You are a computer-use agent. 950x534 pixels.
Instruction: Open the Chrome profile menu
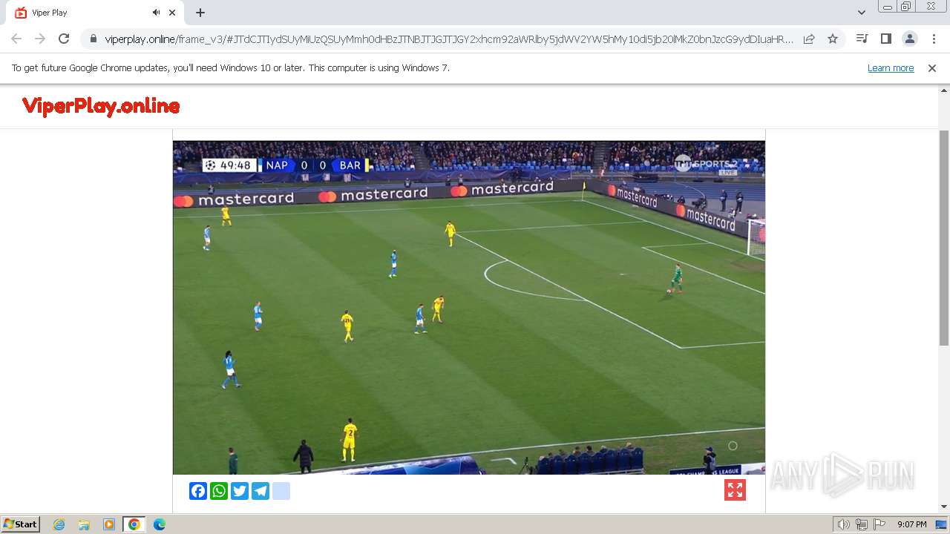click(x=909, y=39)
